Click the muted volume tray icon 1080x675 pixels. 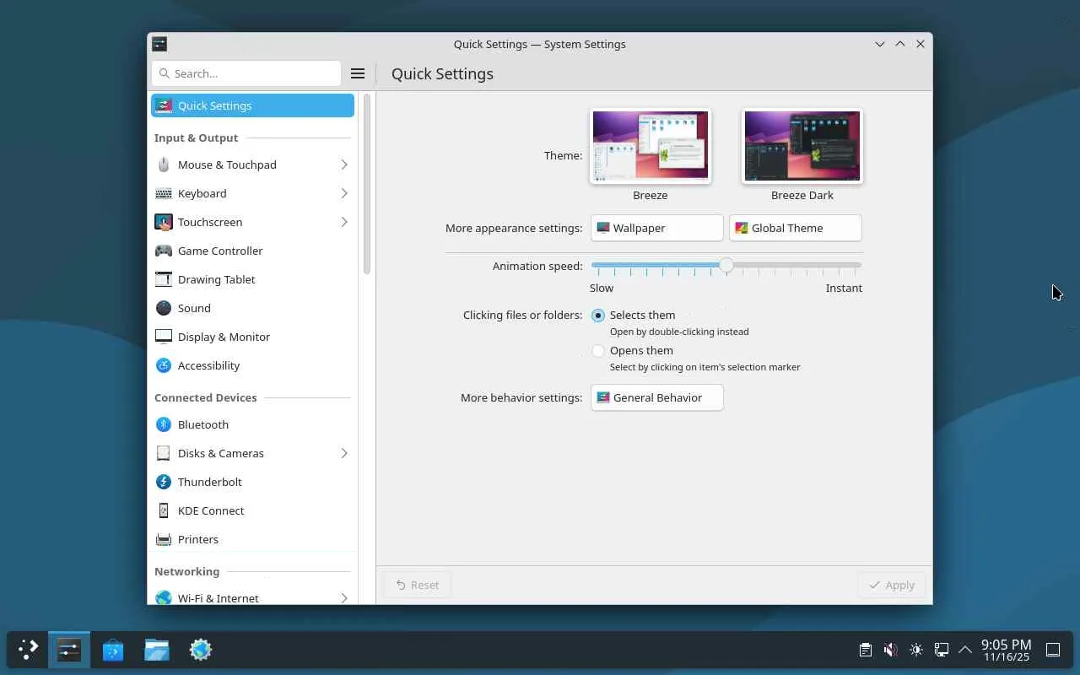(x=890, y=650)
